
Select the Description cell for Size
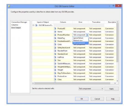pos(110,60)
